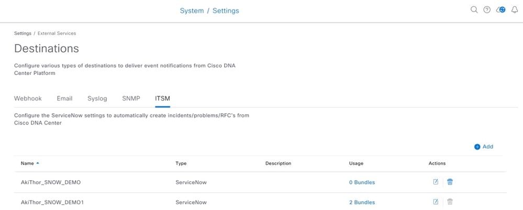This screenshot has height=210, width=523.
Task: Click the blue plus Add icon
Action: (477, 147)
